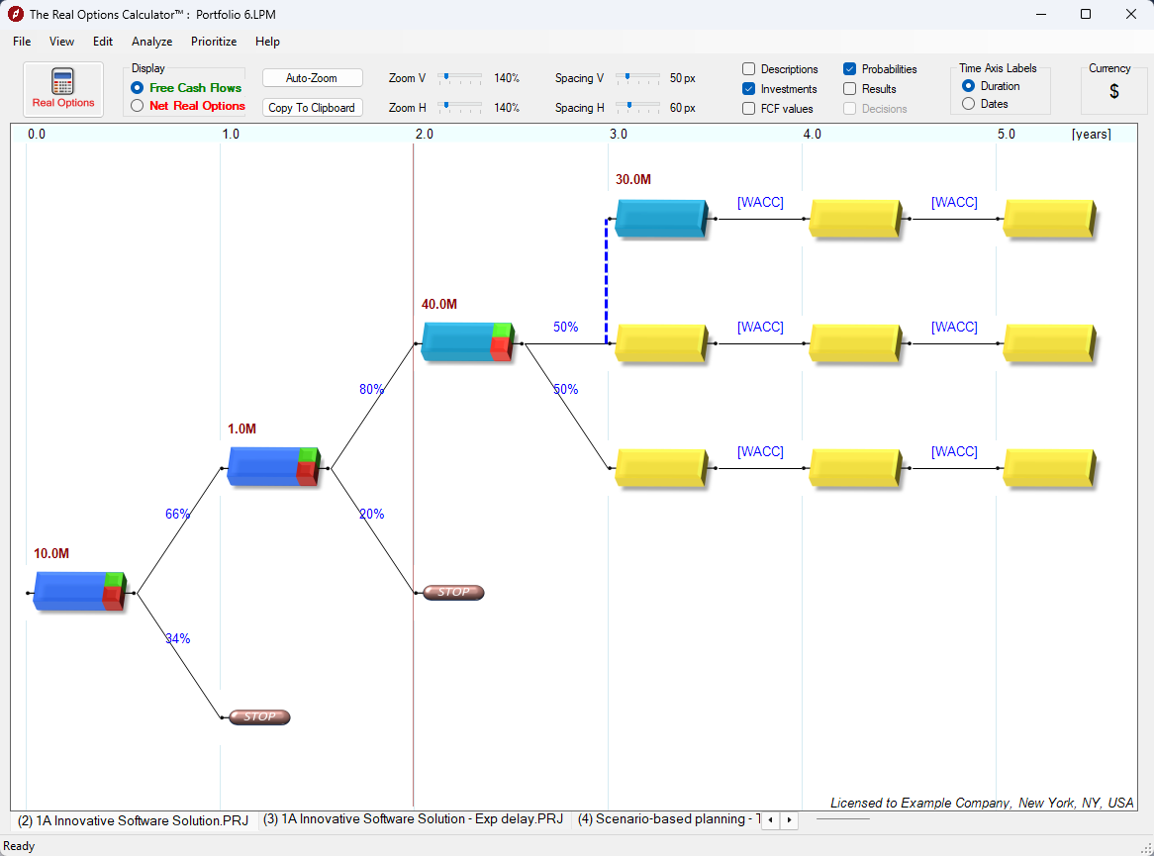Switch display to Net Real Options
Viewport: 1154px width, 856px height.
(x=137, y=106)
